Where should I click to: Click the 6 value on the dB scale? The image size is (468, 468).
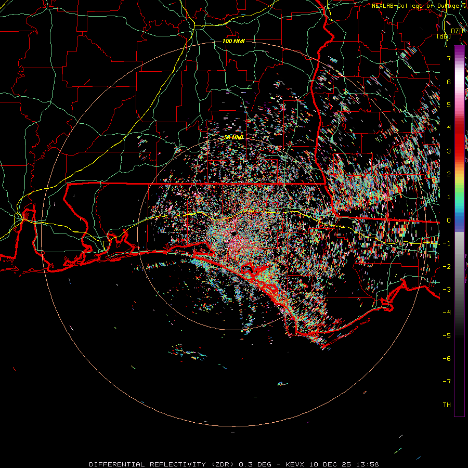point(449,82)
